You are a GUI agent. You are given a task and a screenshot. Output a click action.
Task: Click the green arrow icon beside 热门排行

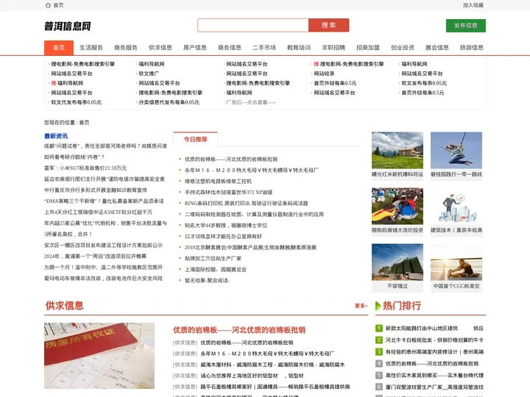(x=378, y=306)
